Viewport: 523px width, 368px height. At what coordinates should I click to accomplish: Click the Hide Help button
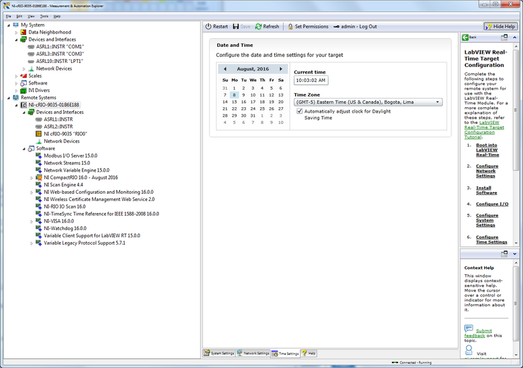(x=501, y=26)
